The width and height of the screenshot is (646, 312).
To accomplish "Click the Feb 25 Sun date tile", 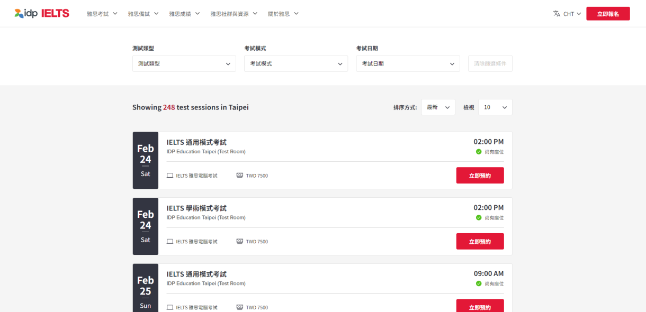I will tap(146, 288).
